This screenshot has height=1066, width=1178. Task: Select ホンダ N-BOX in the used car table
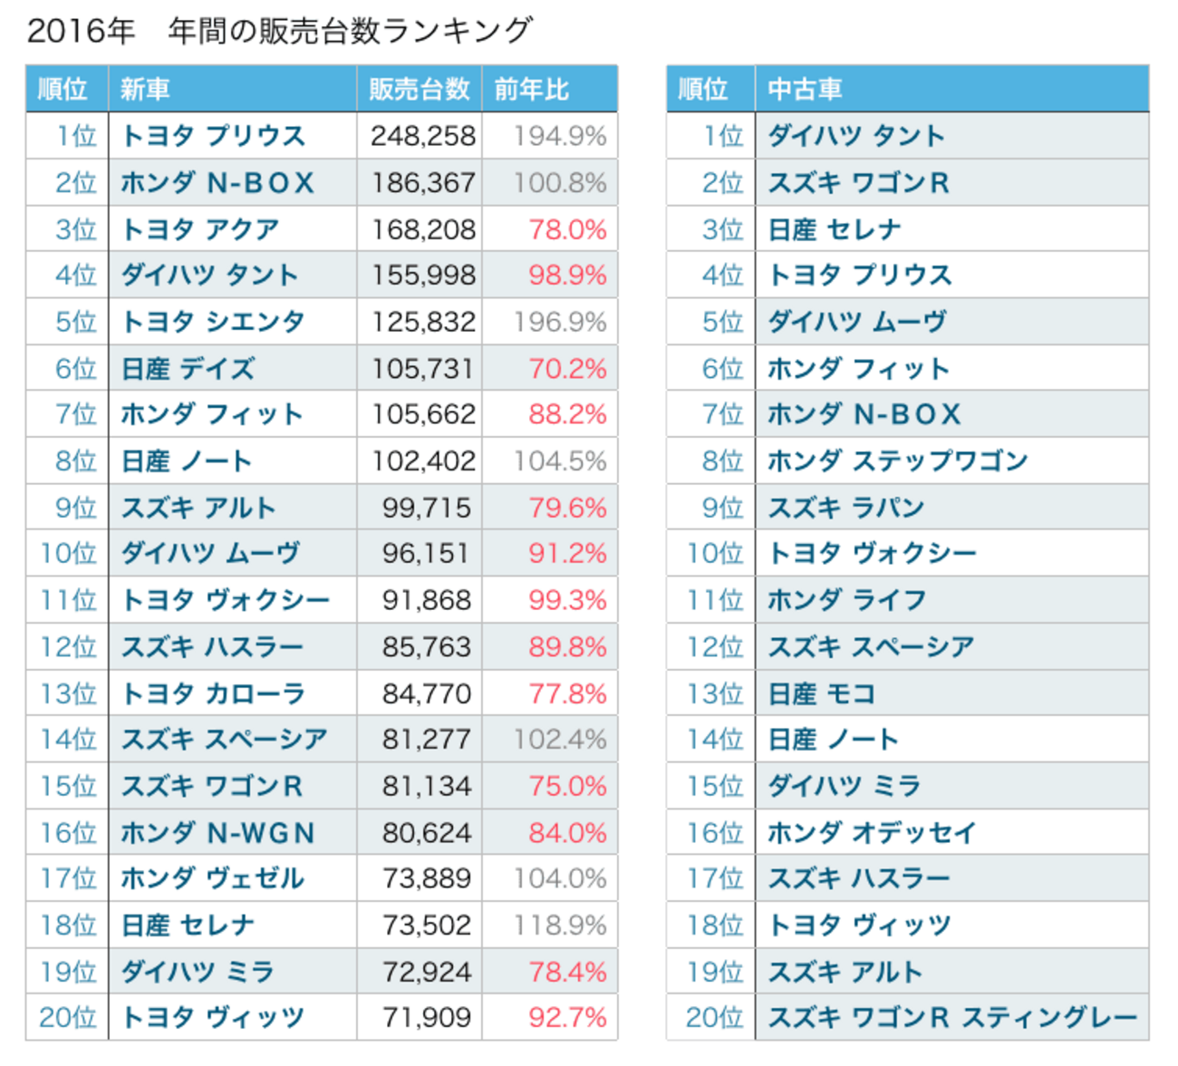864,414
